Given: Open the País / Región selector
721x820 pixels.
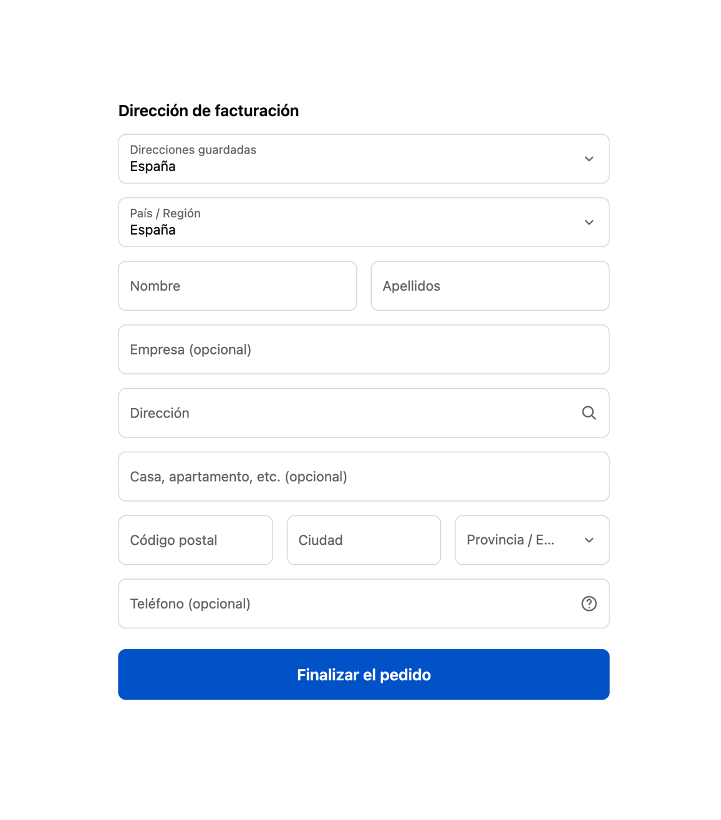Looking at the screenshot, I should [363, 223].
